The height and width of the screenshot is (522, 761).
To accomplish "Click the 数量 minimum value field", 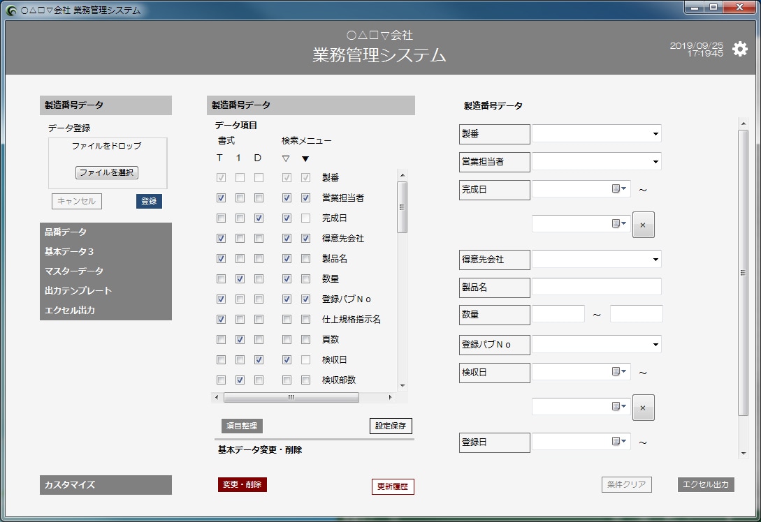I will [x=558, y=313].
